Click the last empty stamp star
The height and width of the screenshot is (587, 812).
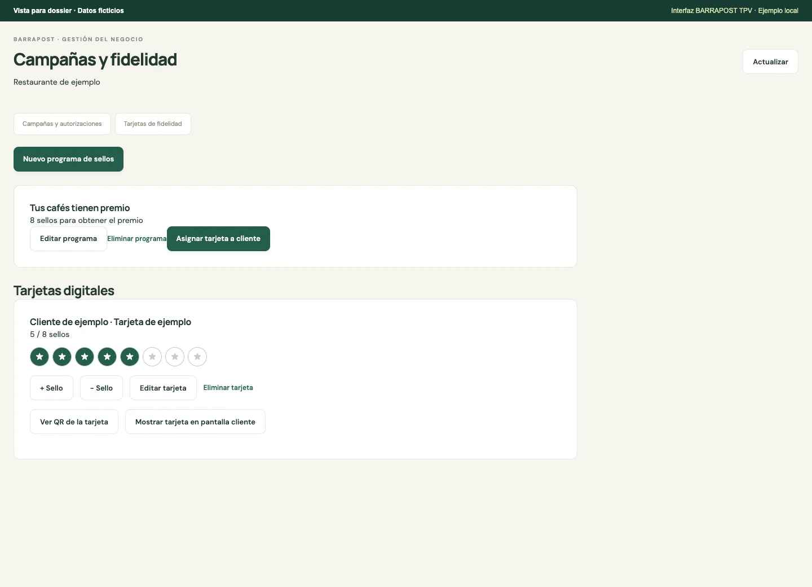click(197, 357)
